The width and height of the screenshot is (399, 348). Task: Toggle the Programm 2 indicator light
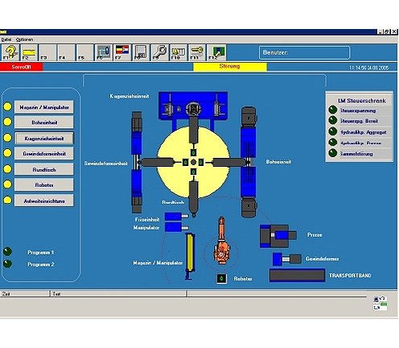click(x=7, y=263)
